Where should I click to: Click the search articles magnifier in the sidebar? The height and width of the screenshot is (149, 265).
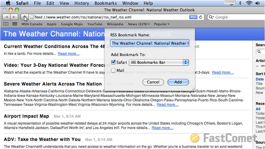[259, 52]
